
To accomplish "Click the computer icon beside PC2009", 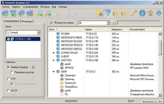I will [58, 34].
